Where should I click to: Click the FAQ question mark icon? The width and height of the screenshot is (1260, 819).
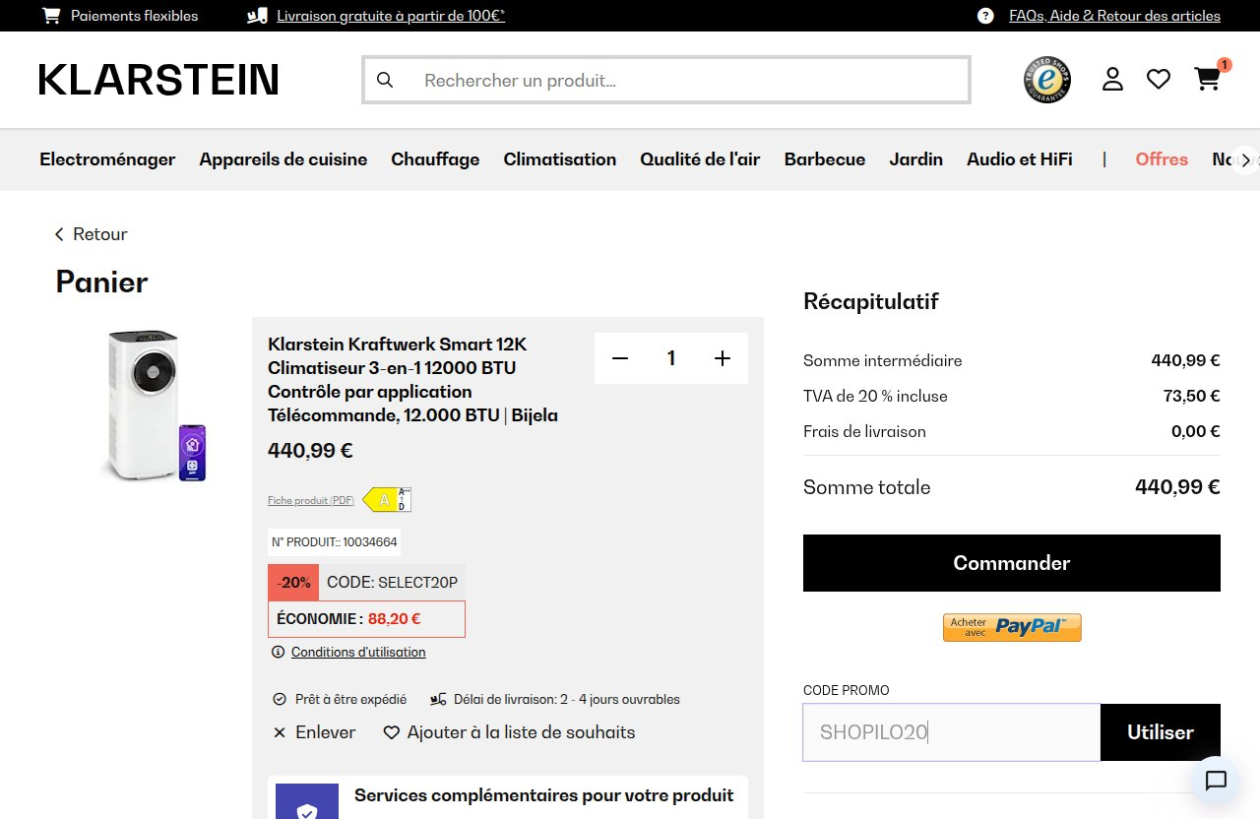pyautogui.click(x=985, y=16)
